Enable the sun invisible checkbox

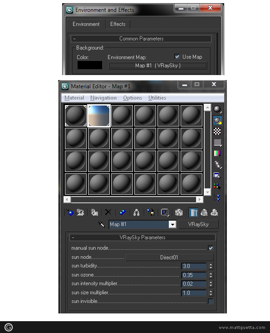211,301
